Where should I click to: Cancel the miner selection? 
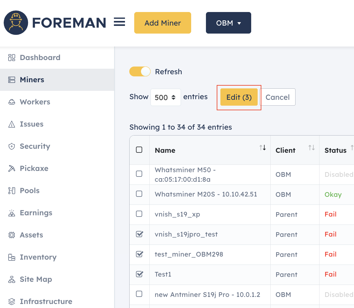[x=277, y=97]
